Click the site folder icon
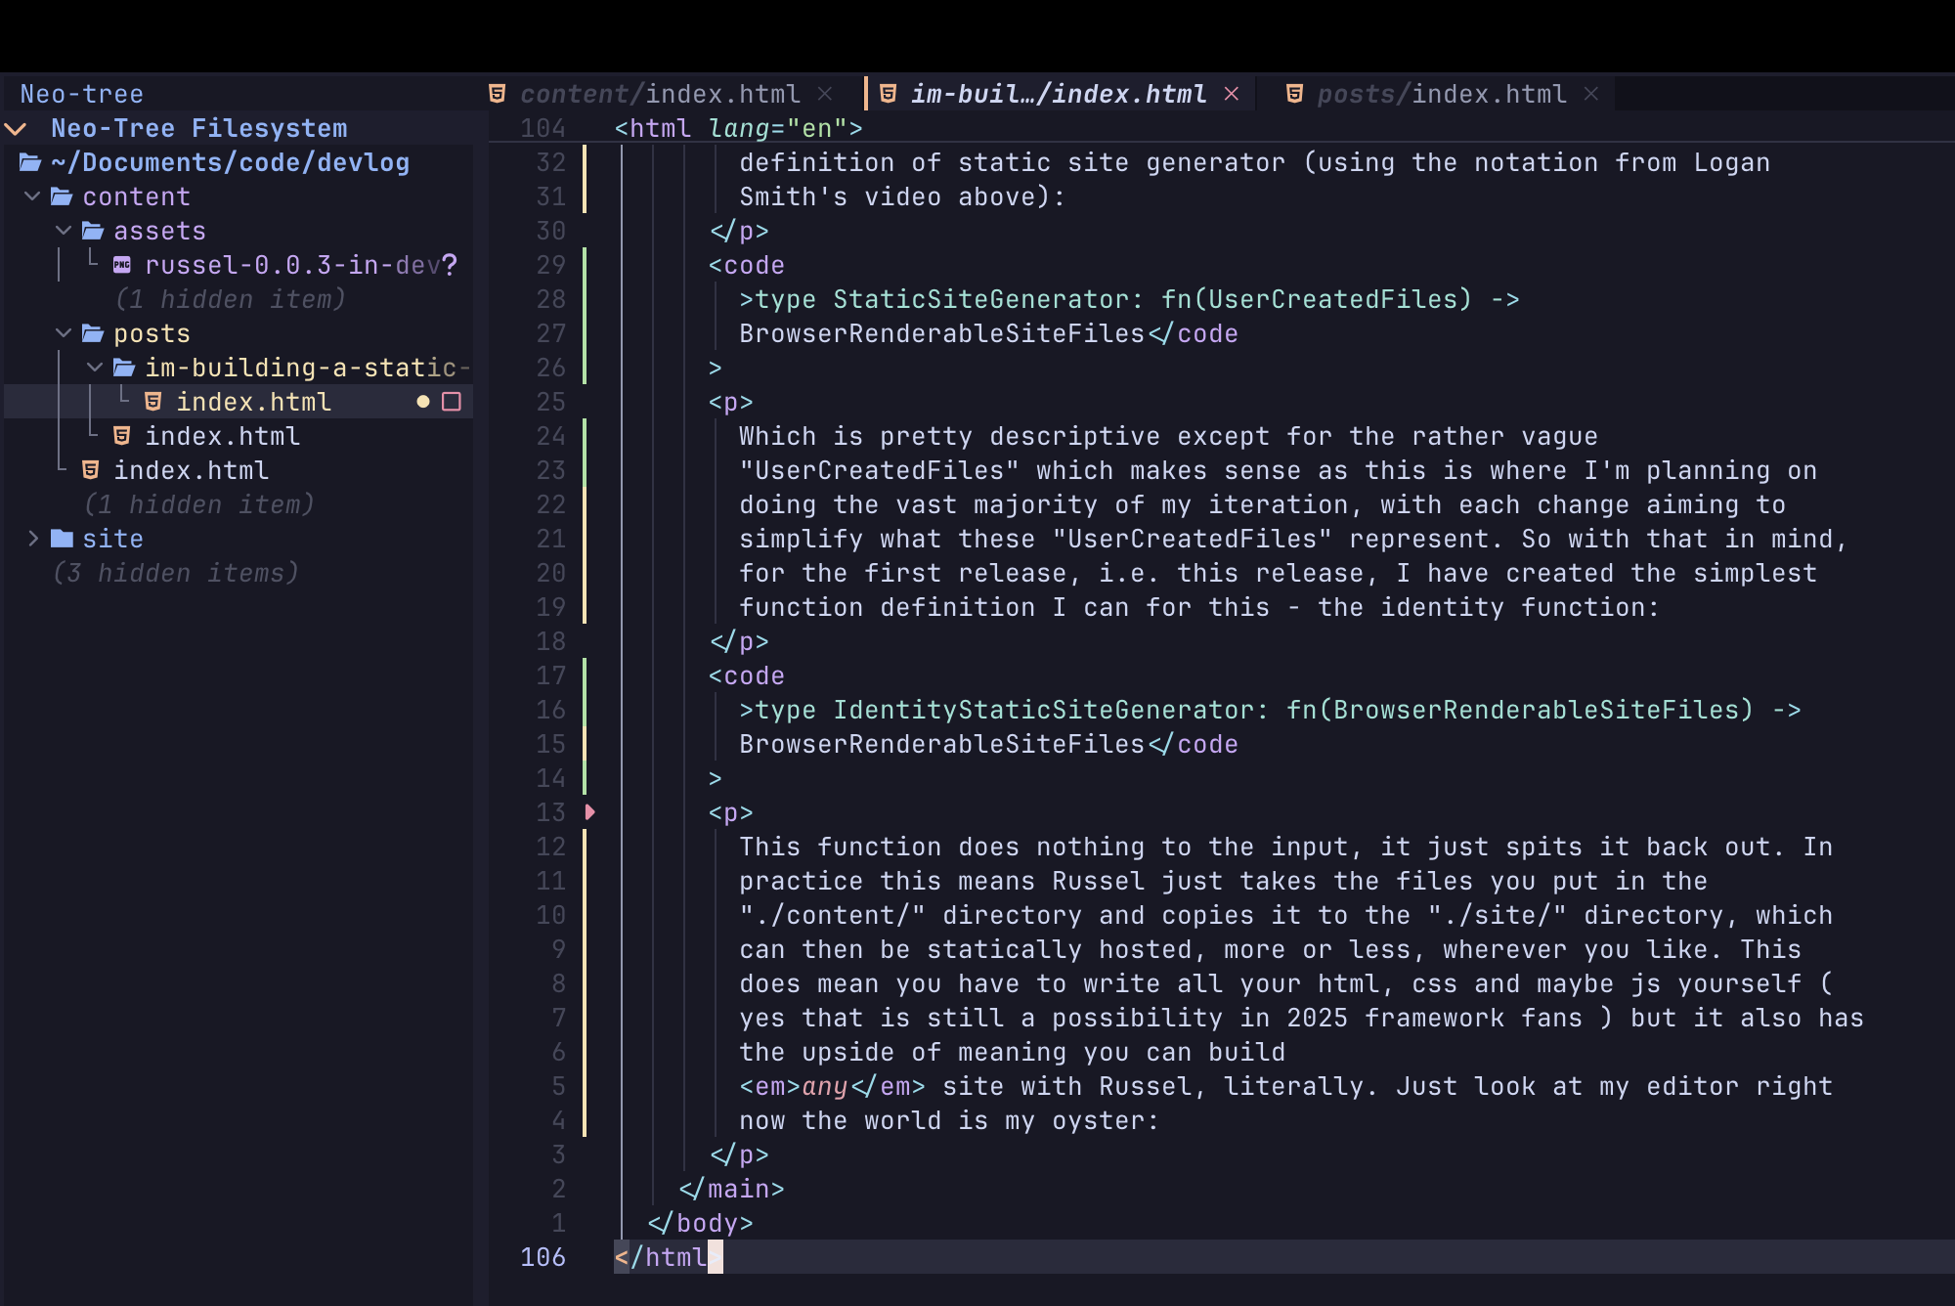 pyautogui.click(x=62, y=539)
